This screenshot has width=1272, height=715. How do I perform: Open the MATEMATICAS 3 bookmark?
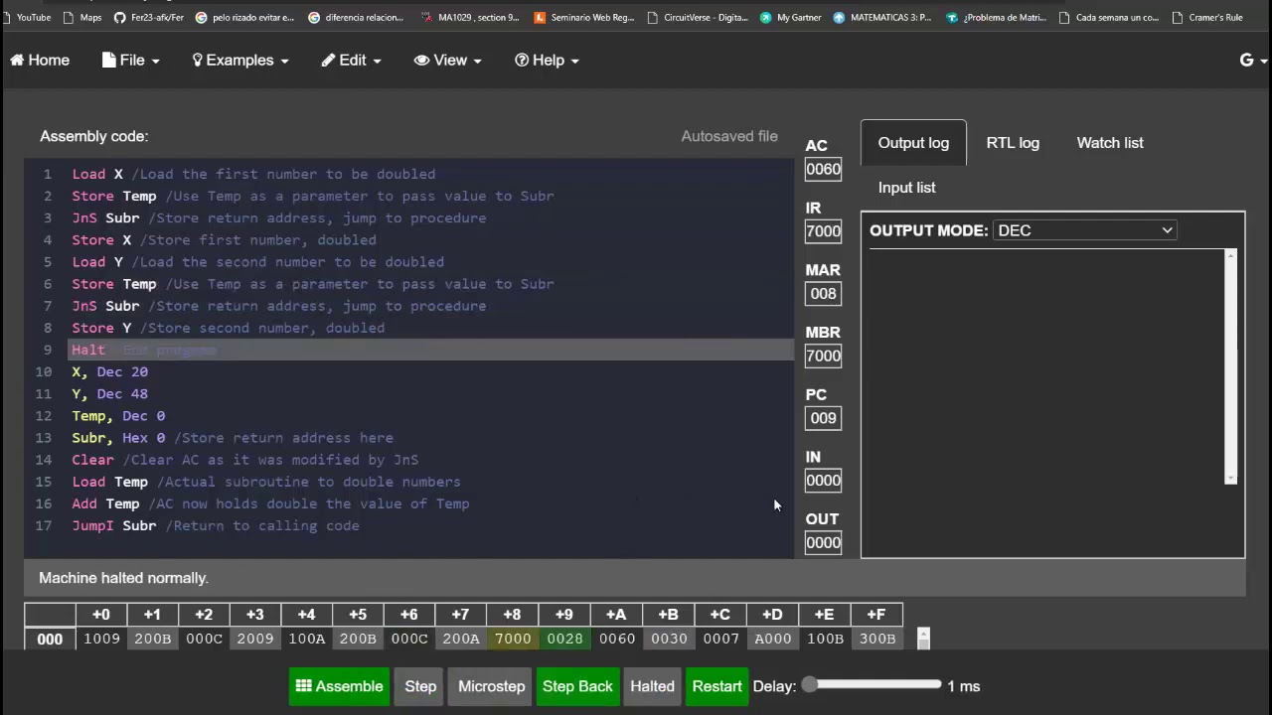883,17
